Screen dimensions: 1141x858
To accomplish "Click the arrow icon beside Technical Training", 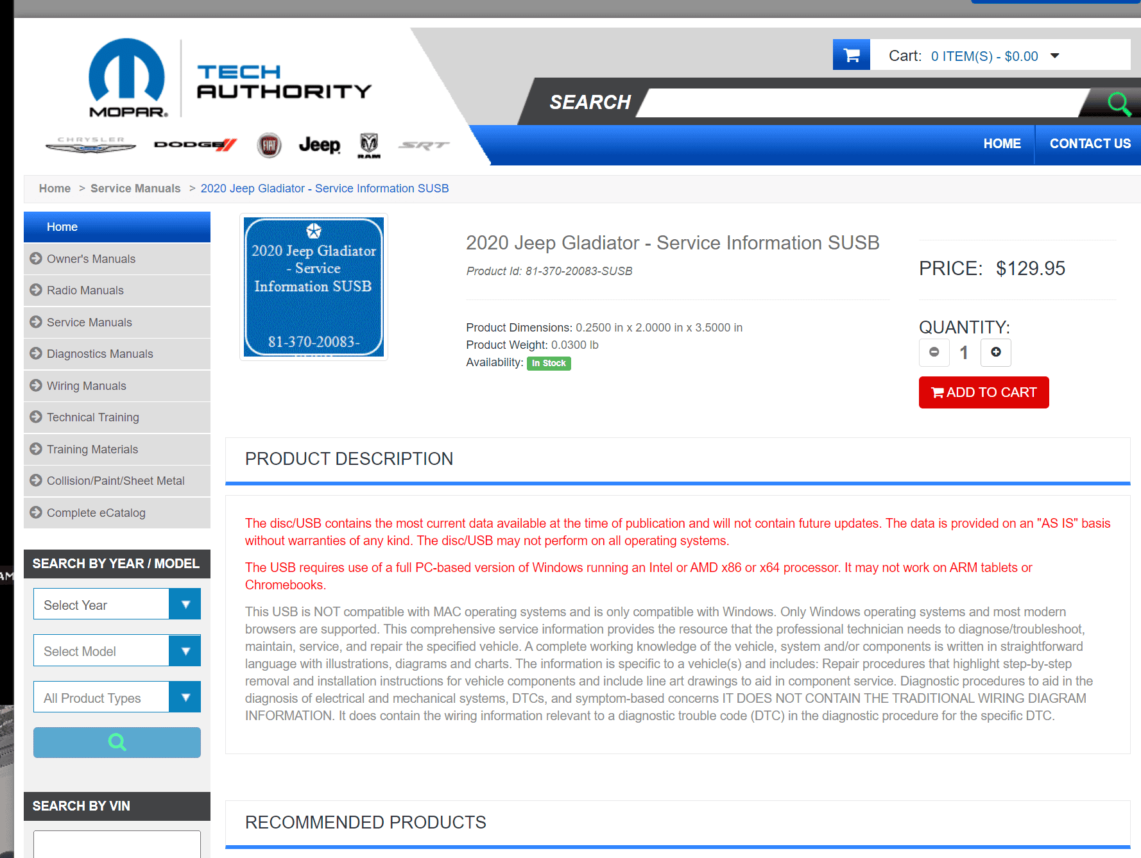I will pos(36,417).
